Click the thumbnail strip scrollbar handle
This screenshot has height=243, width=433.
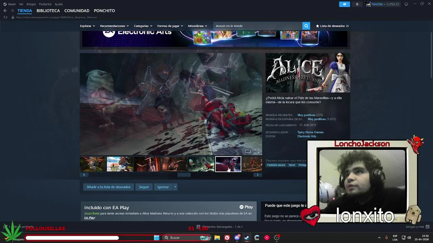tap(184, 175)
